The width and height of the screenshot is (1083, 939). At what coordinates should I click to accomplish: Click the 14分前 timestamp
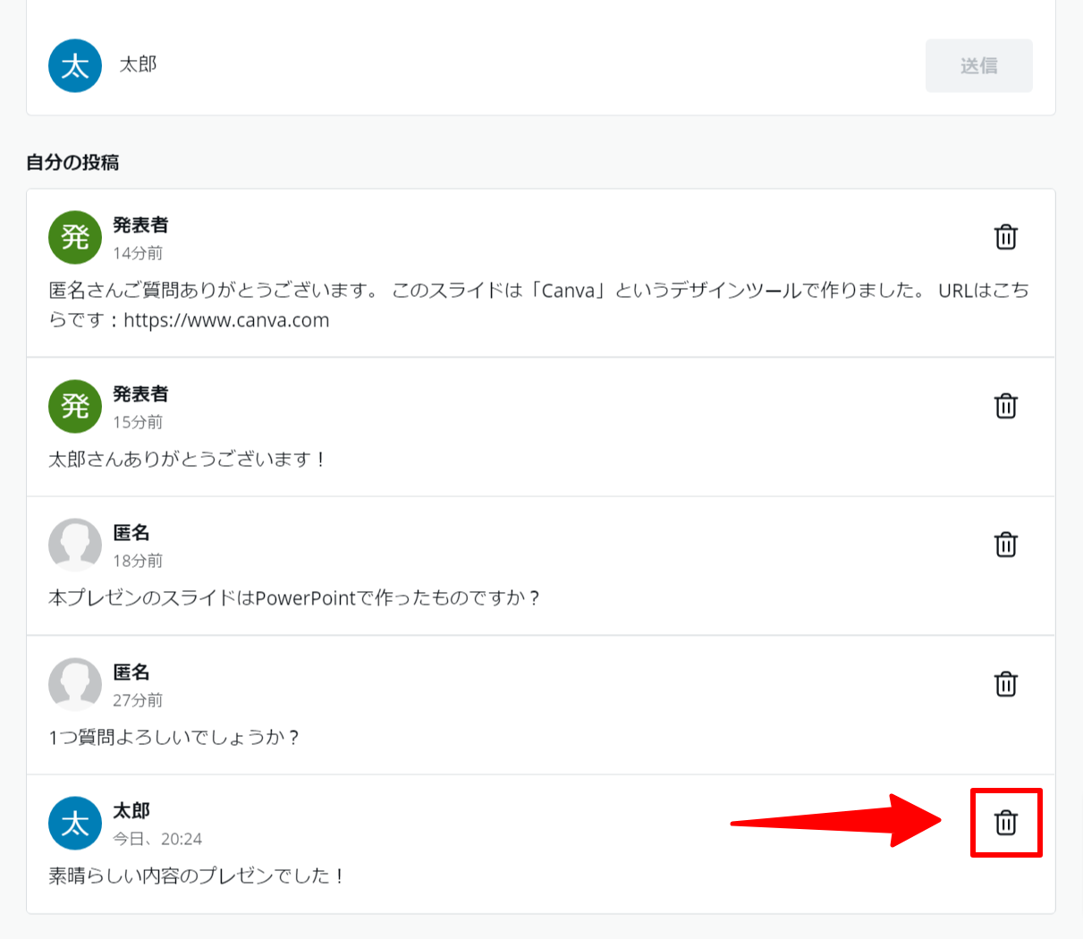point(138,253)
